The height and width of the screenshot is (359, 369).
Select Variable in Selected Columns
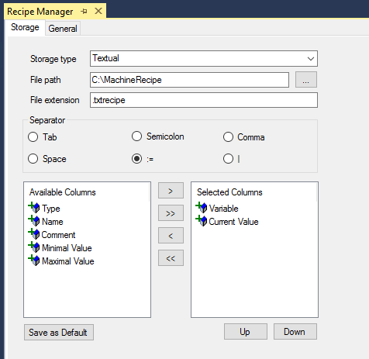point(224,209)
